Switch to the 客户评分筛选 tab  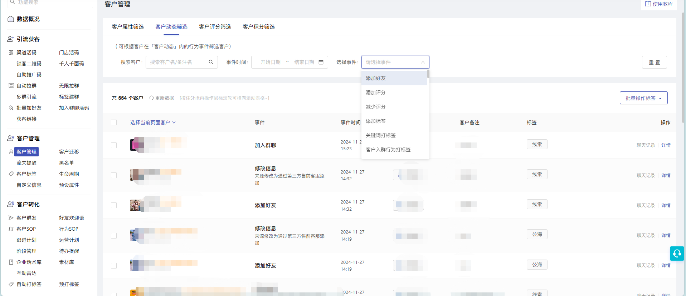215,27
